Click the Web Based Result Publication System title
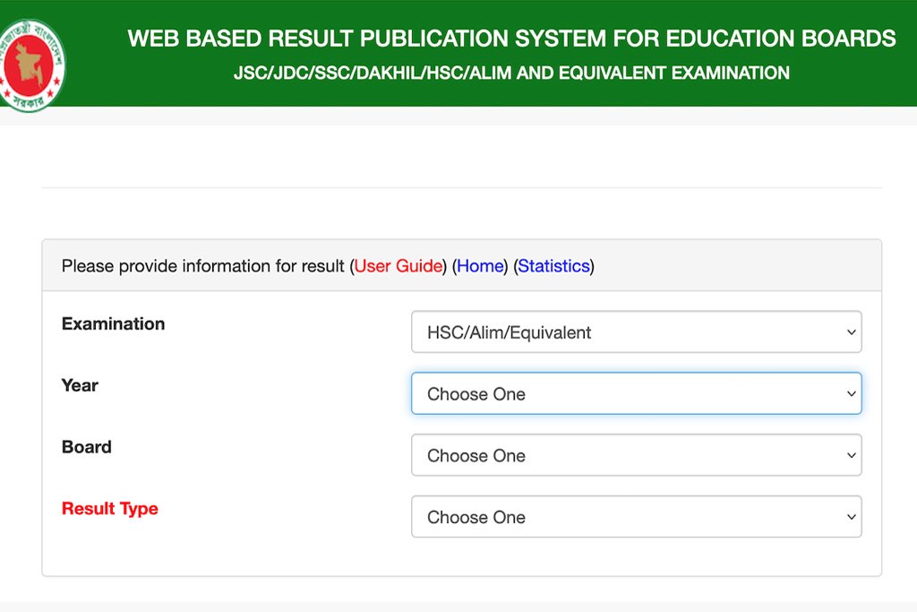The image size is (917, 612). click(x=511, y=39)
